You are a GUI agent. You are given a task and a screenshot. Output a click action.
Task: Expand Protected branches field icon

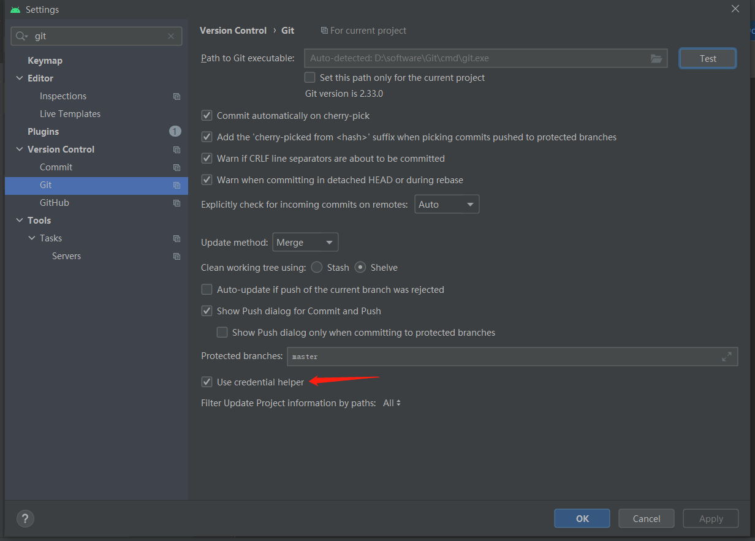tap(727, 357)
